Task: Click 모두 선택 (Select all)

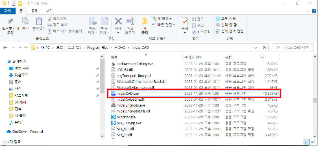Action: click(226, 19)
